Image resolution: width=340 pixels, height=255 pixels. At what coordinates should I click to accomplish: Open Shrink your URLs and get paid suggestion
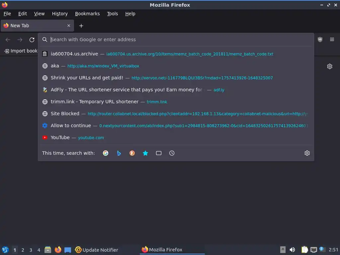[176, 78]
